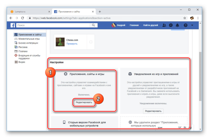Tick the Chess.com checkbox
Image resolution: width=209 pixels, height=138 pixels.
[91, 42]
